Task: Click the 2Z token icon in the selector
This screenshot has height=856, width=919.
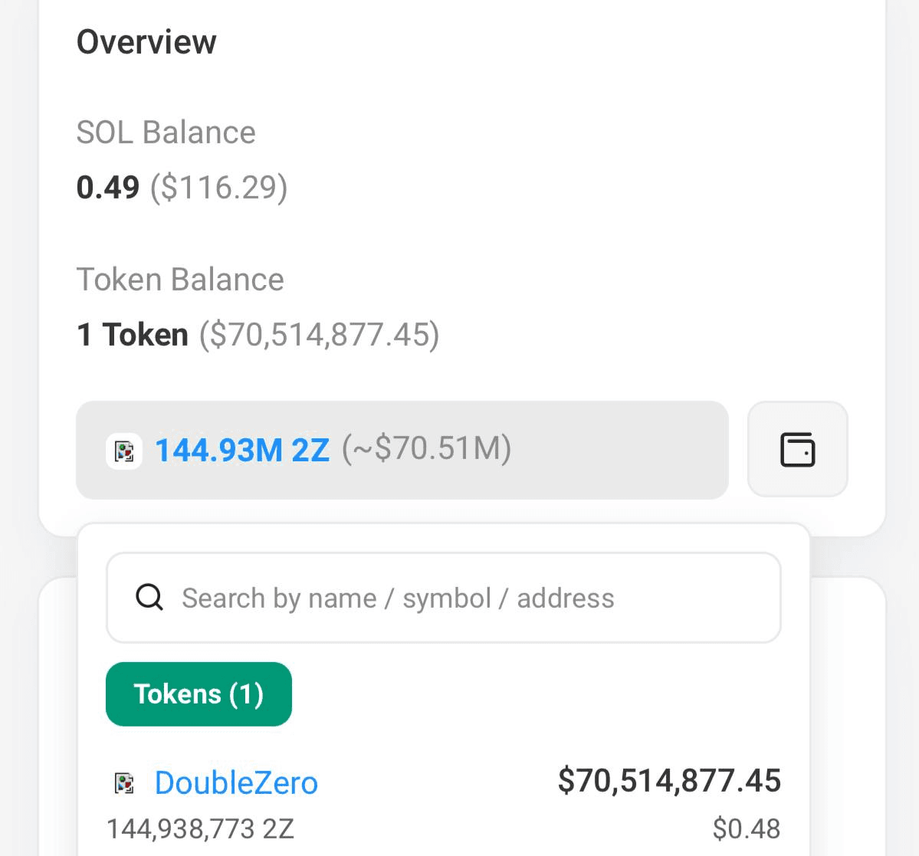Action: (124, 451)
